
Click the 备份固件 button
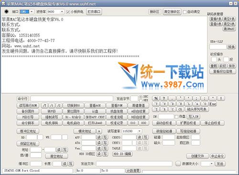(28, 111)
